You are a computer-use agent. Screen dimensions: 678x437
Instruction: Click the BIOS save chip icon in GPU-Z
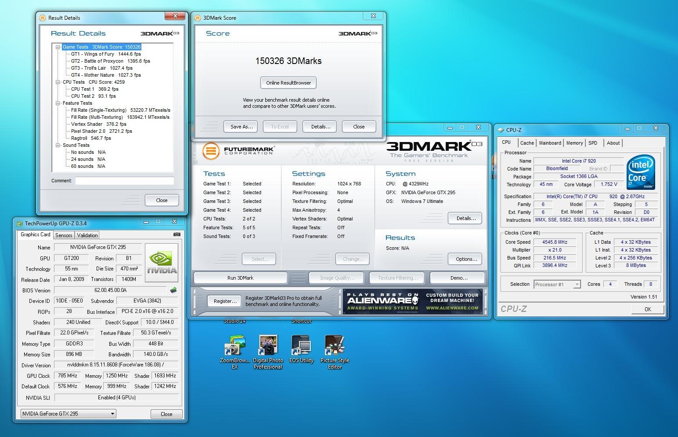point(173,290)
